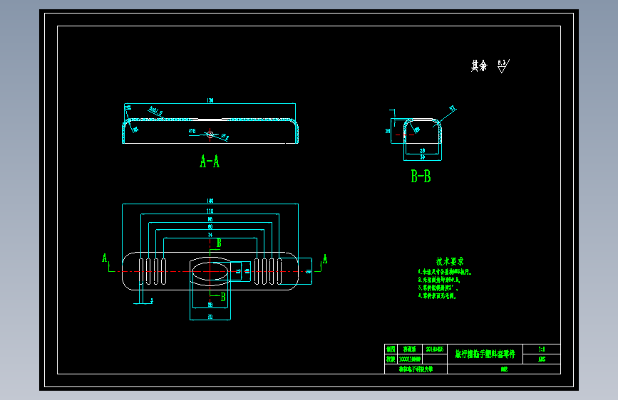The image size is (618, 400).
Task: Click the right A section marker
Action: (325, 259)
